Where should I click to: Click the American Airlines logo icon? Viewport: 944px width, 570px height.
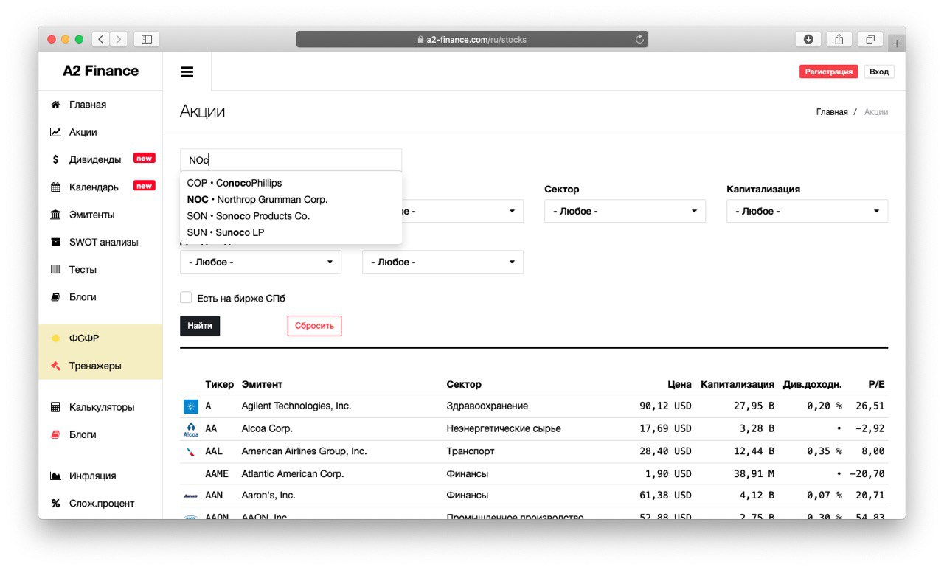[x=191, y=451]
